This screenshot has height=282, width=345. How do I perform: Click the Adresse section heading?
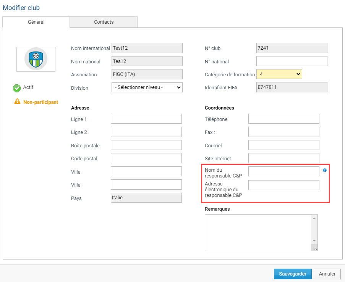pos(80,108)
